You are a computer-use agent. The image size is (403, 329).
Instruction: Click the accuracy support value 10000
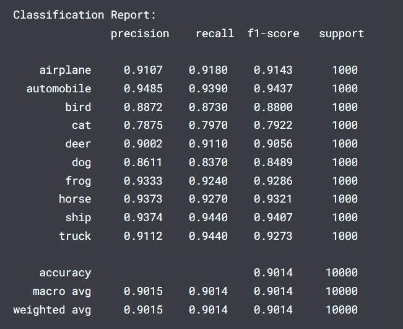(341, 273)
